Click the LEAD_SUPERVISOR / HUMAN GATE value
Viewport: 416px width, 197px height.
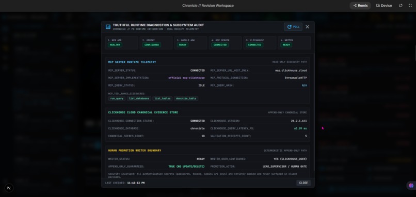285,167
